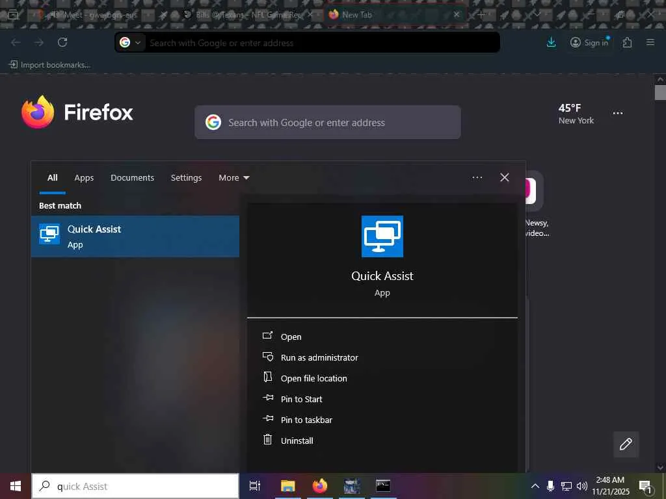Open Firefox extensions puzzle icon
Image resolution: width=666 pixels, height=499 pixels.
[627, 42]
